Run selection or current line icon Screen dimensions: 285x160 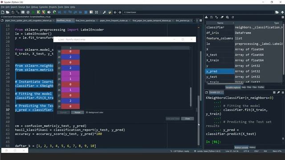click(49, 12)
